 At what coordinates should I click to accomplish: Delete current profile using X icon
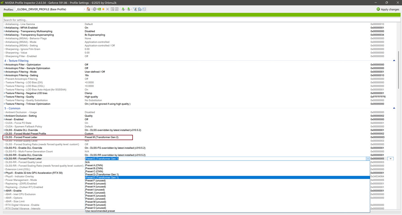[x=107, y=9]
